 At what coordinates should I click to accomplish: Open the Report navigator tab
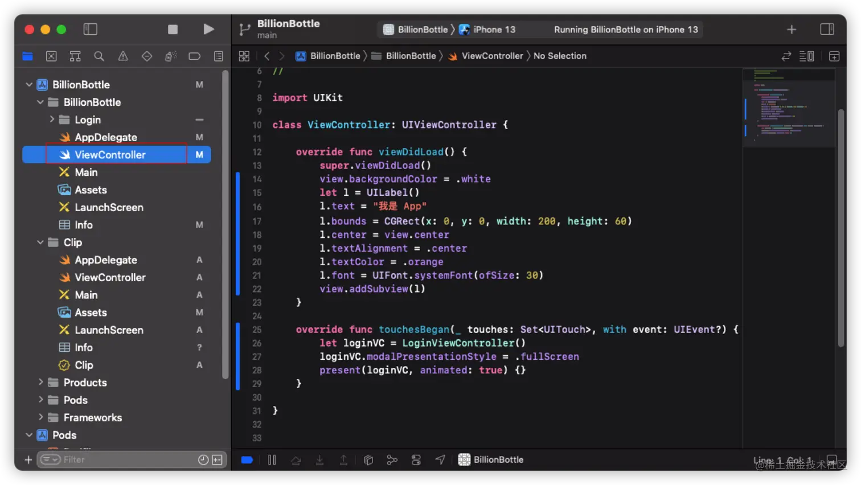(x=219, y=56)
